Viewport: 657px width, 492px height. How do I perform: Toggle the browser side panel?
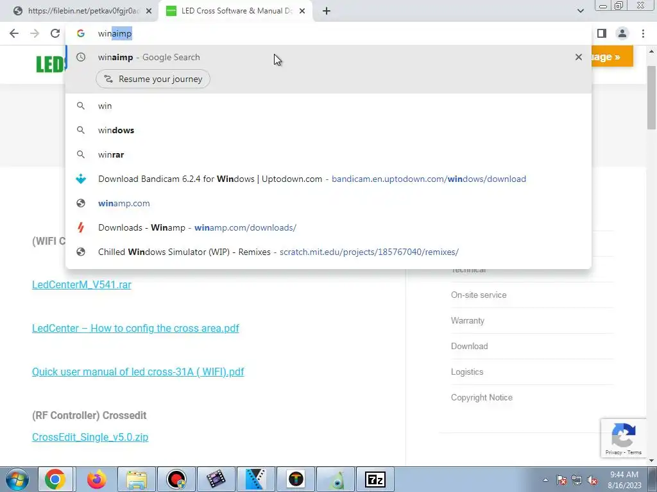click(x=602, y=33)
